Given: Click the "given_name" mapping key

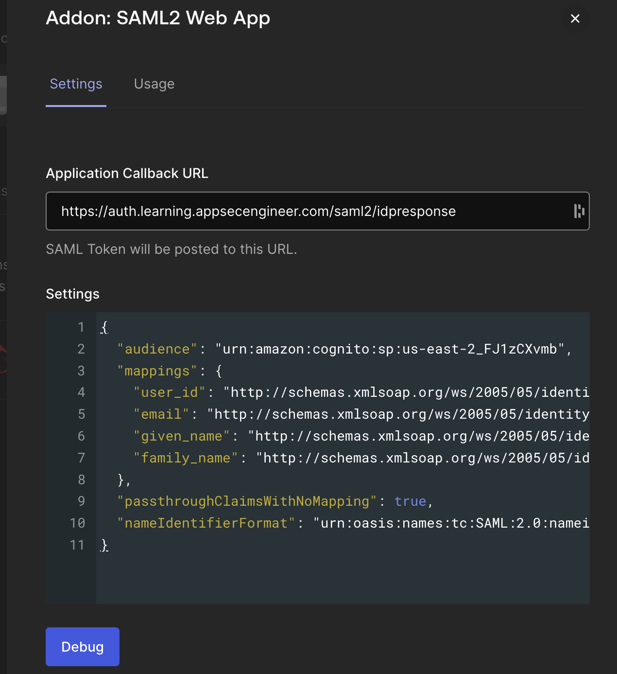Looking at the screenshot, I should 182,436.
